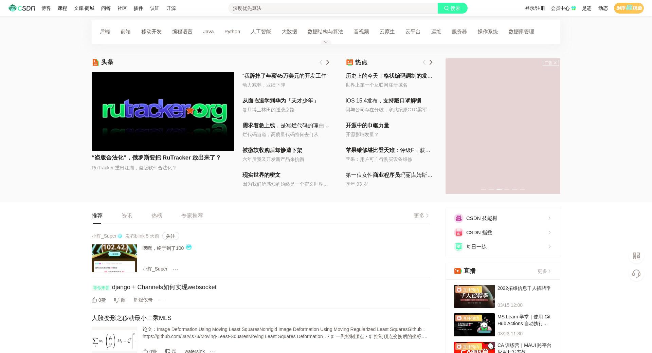Viewport: 652px width, 353px height.
Task: Select the 人工智能 category
Action: click(x=261, y=32)
